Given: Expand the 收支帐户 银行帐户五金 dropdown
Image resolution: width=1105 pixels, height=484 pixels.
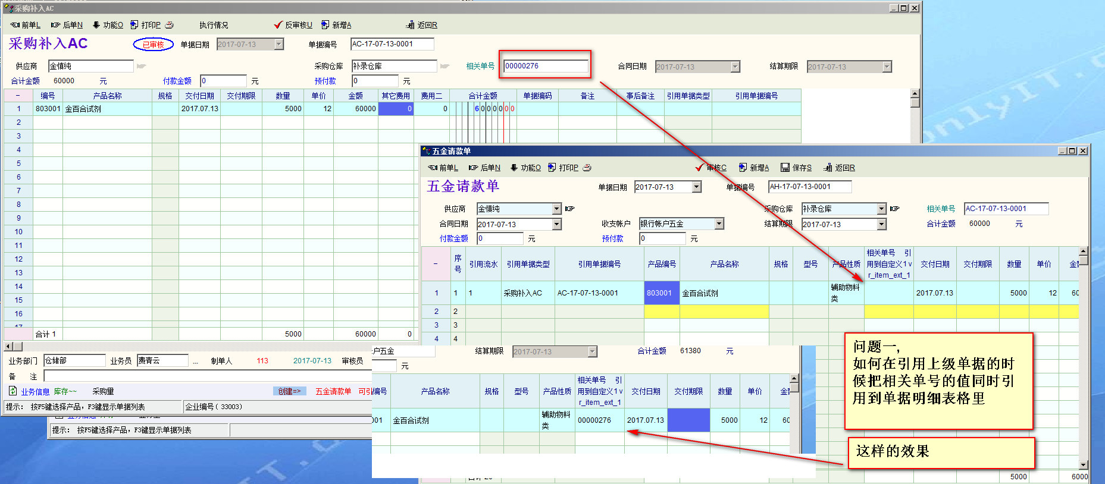Looking at the screenshot, I should click(x=719, y=224).
